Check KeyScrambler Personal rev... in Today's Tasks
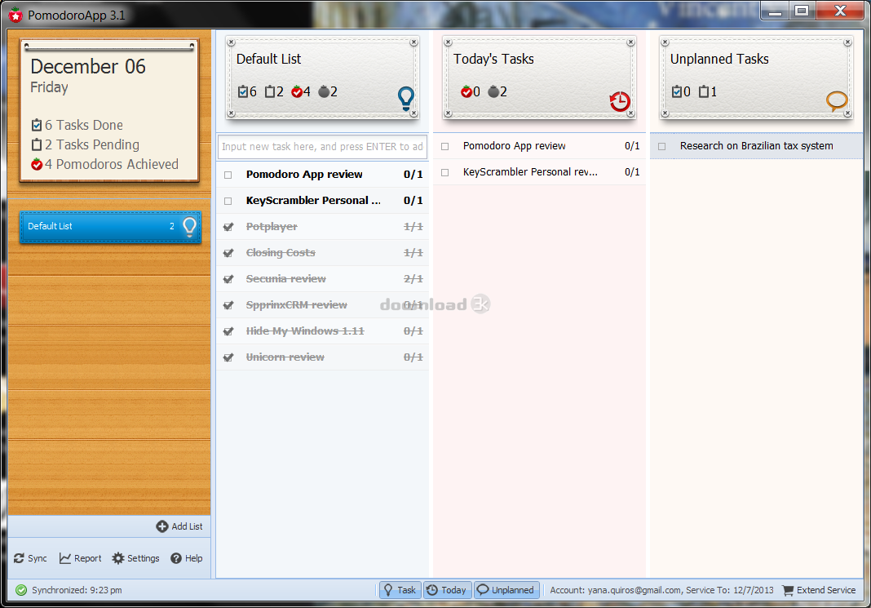Image resolution: width=871 pixels, height=608 pixels. pyautogui.click(x=445, y=173)
